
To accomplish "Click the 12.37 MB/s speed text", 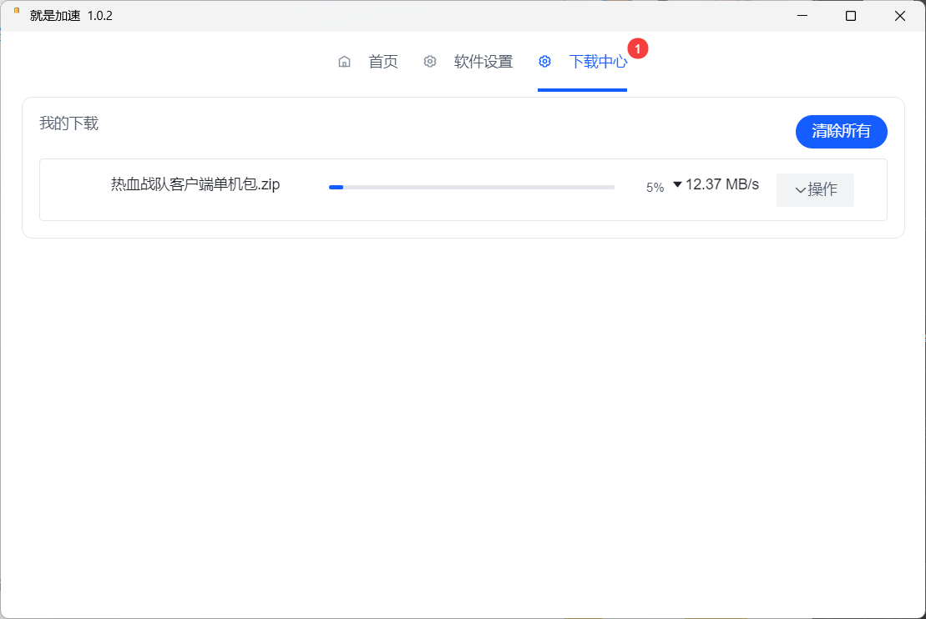I will coord(721,184).
